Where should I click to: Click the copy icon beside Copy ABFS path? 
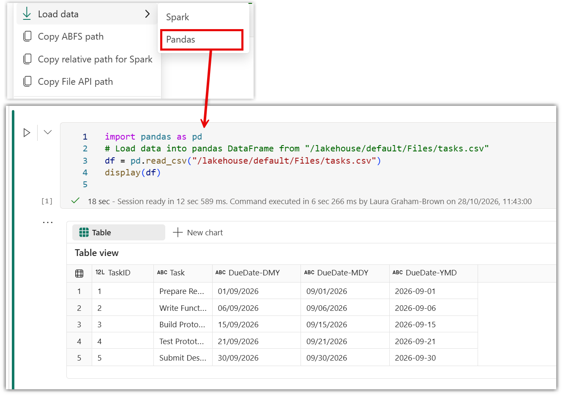point(27,36)
